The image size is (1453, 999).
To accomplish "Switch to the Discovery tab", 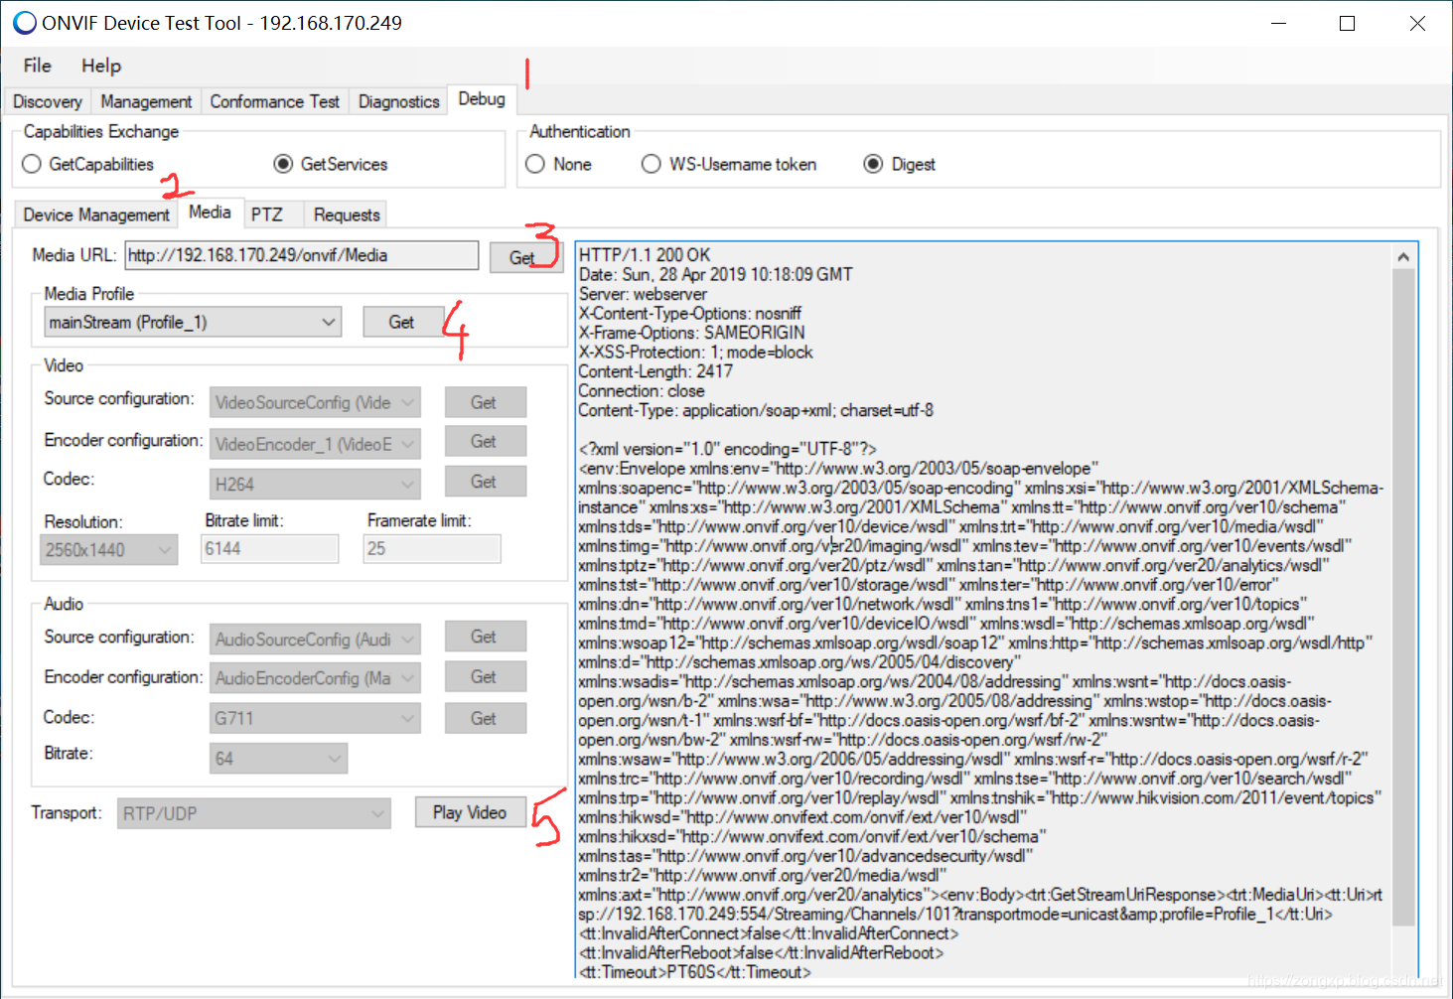I will [x=48, y=101].
